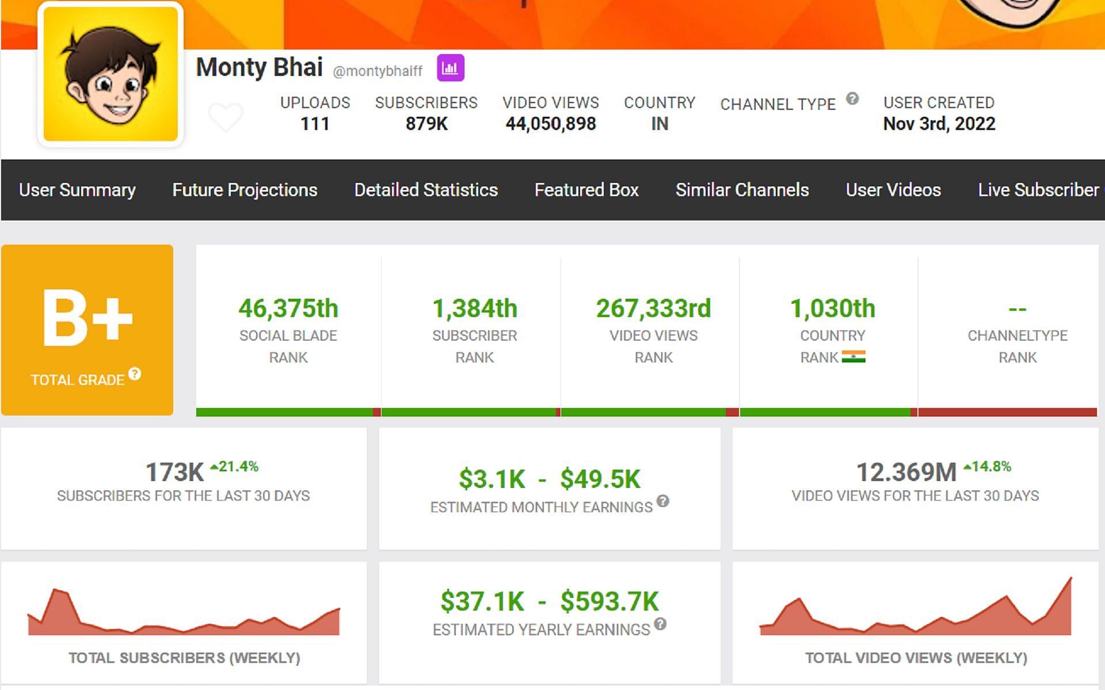Click the subscribers count 879K
The image size is (1105, 690).
[x=426, y=124]
